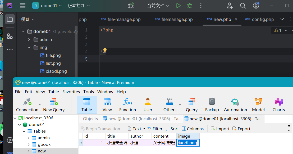Screen dimensions: 293x154
Task: Start debugging in PhpStorm
Action: (x=189, y=5)
